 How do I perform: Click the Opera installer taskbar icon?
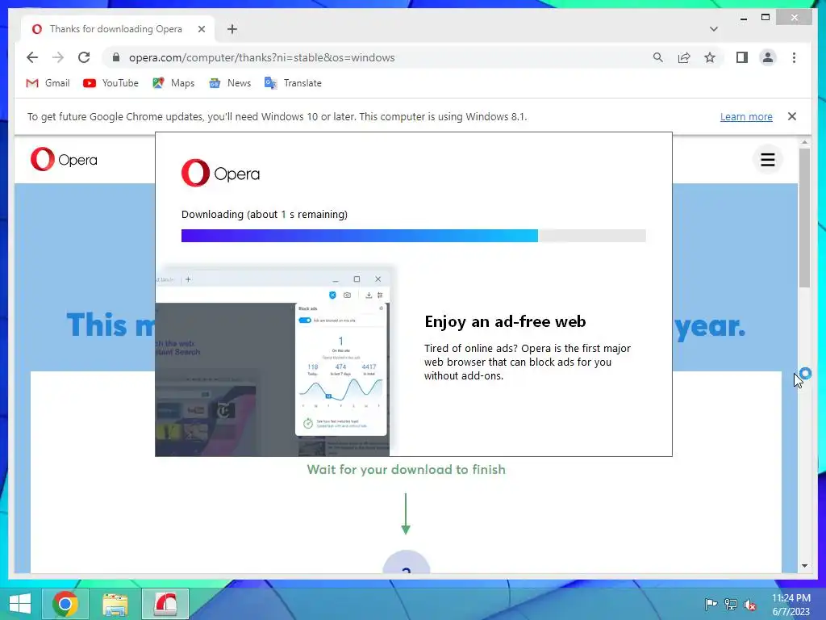(x=165, y=604)
